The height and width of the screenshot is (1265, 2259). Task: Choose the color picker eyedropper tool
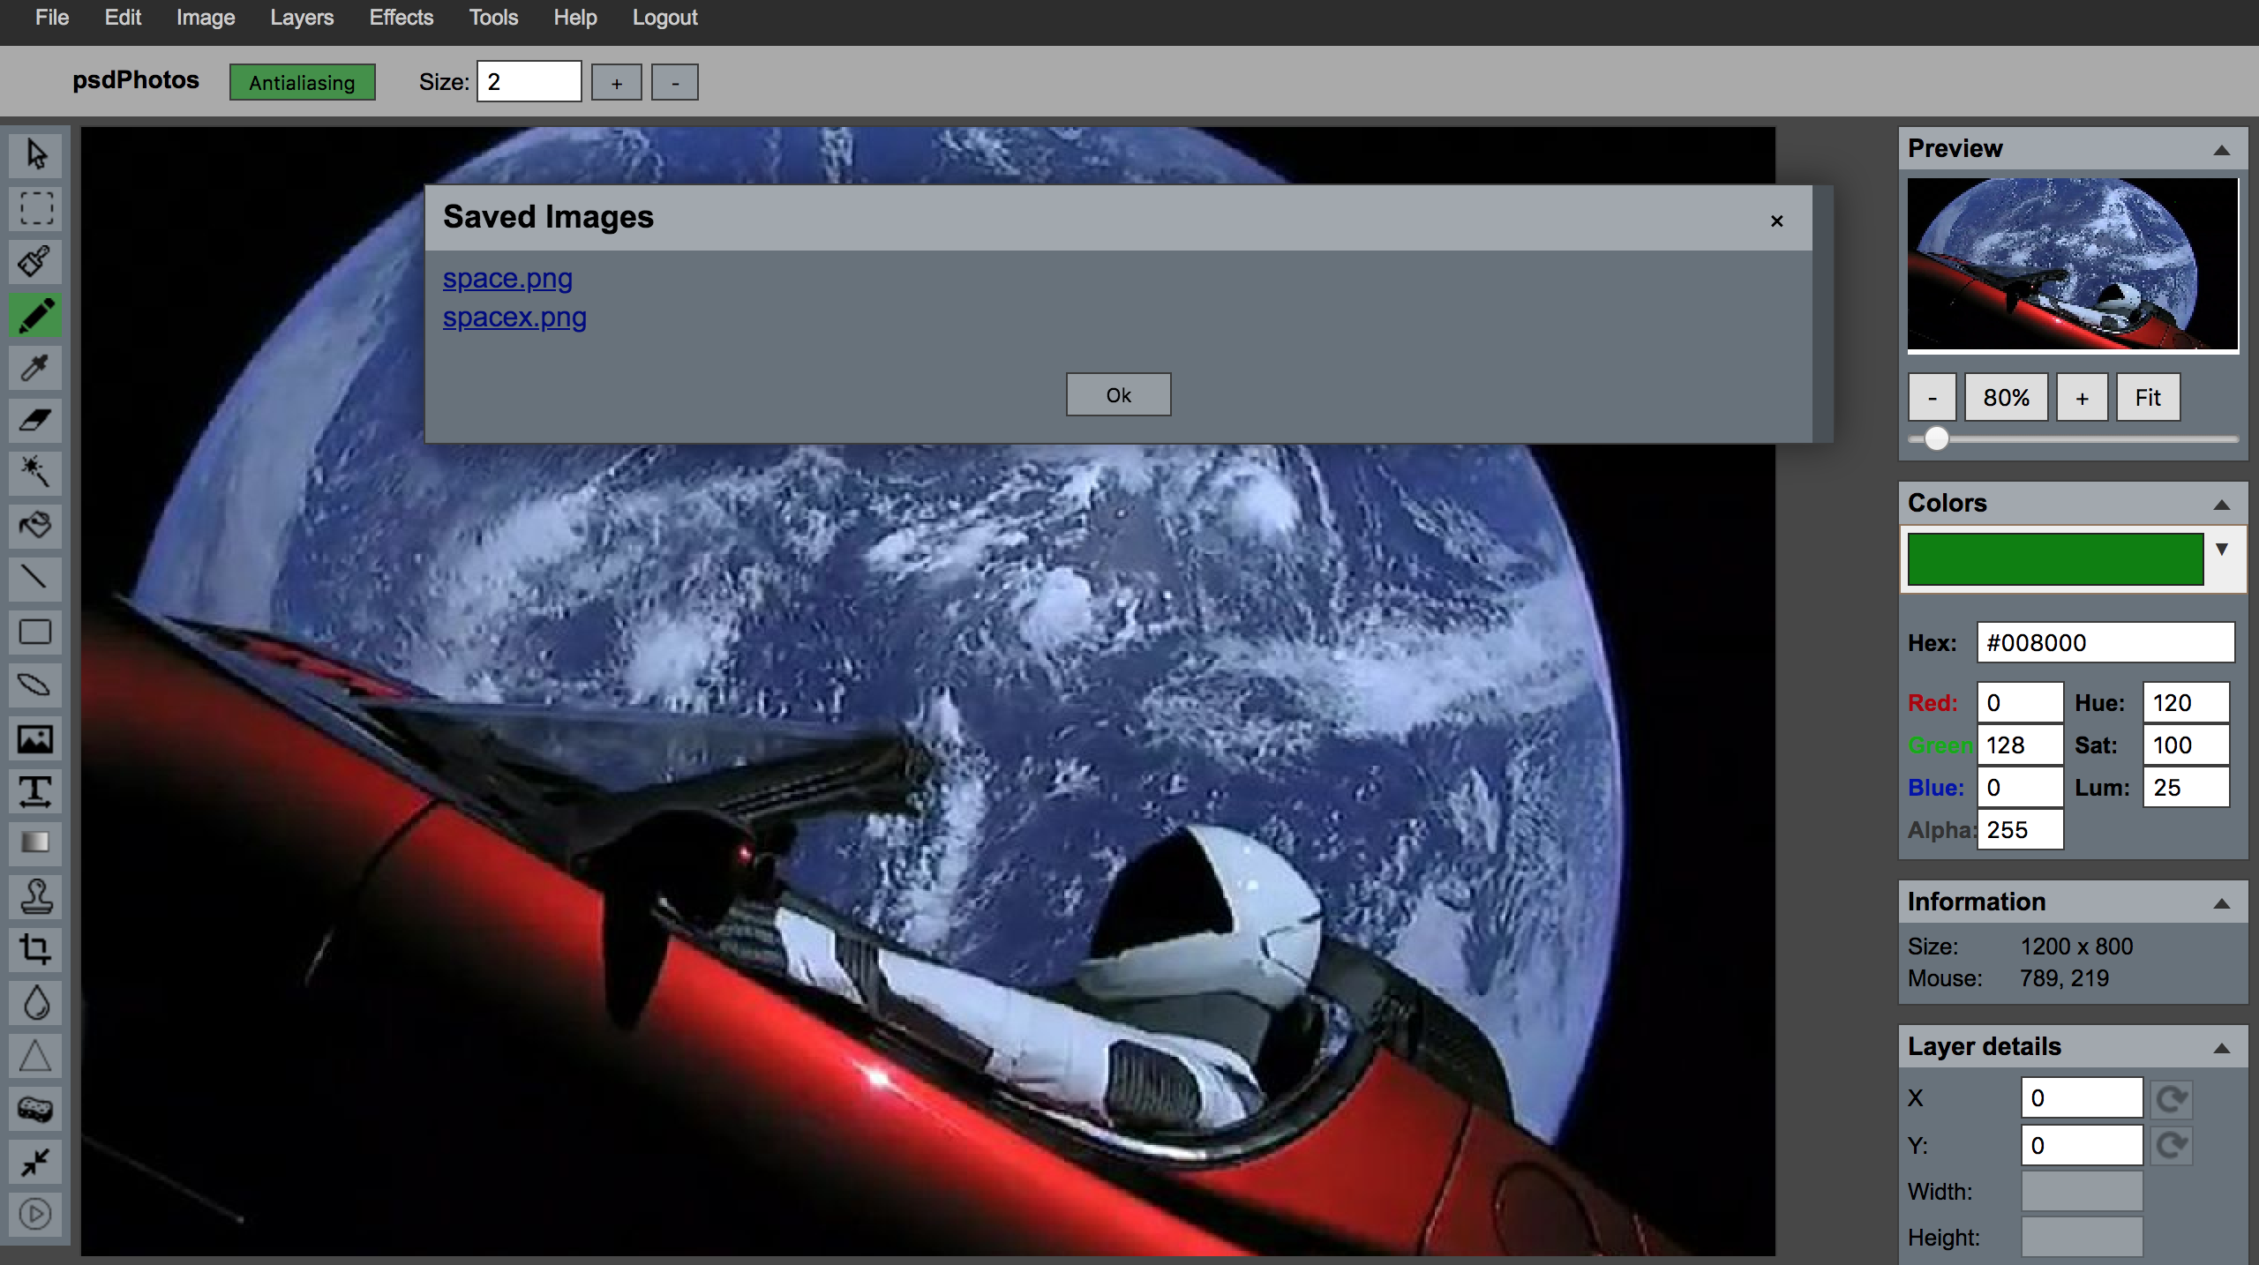click(x=35, y=367)
